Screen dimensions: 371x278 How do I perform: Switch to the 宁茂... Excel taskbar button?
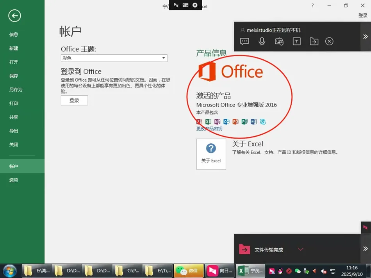coord(251,271)
